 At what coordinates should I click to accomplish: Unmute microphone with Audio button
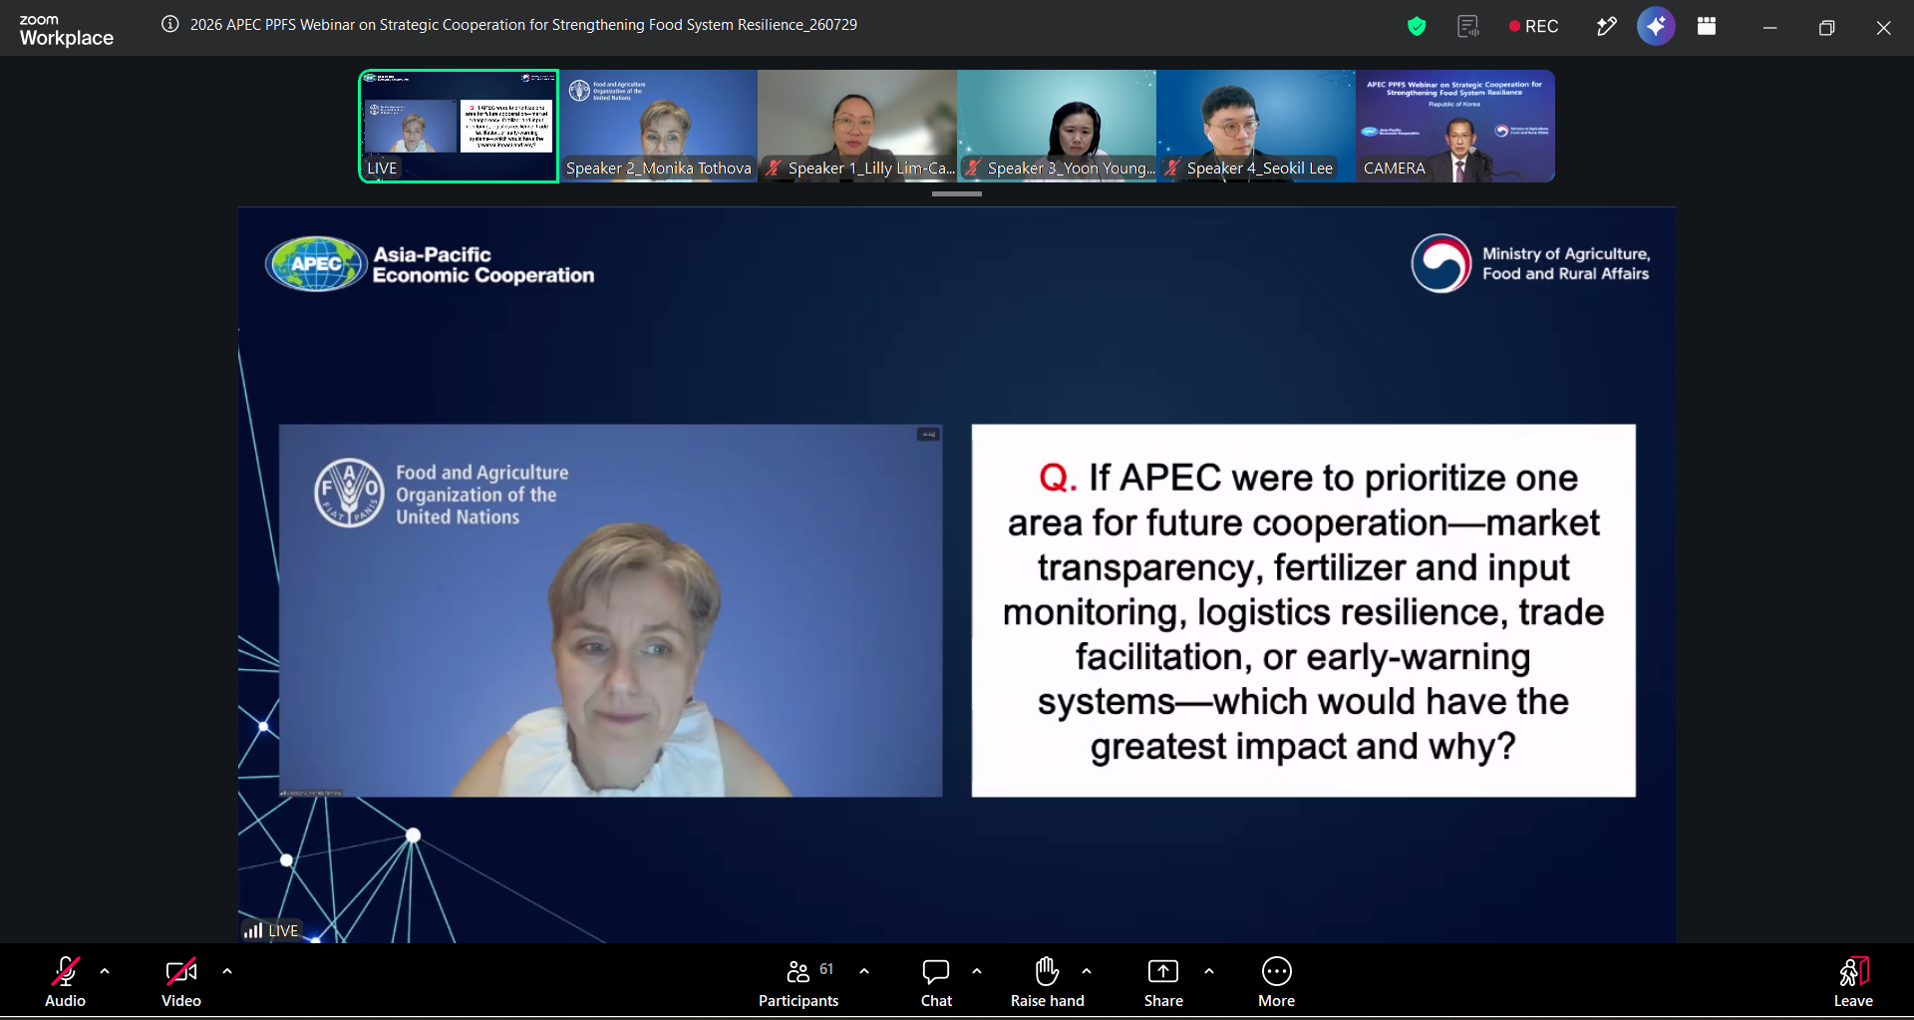65,982
